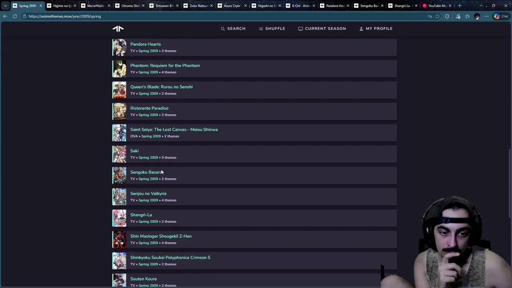Click Phantom Requiem cover thumbnail

point(119,69)
